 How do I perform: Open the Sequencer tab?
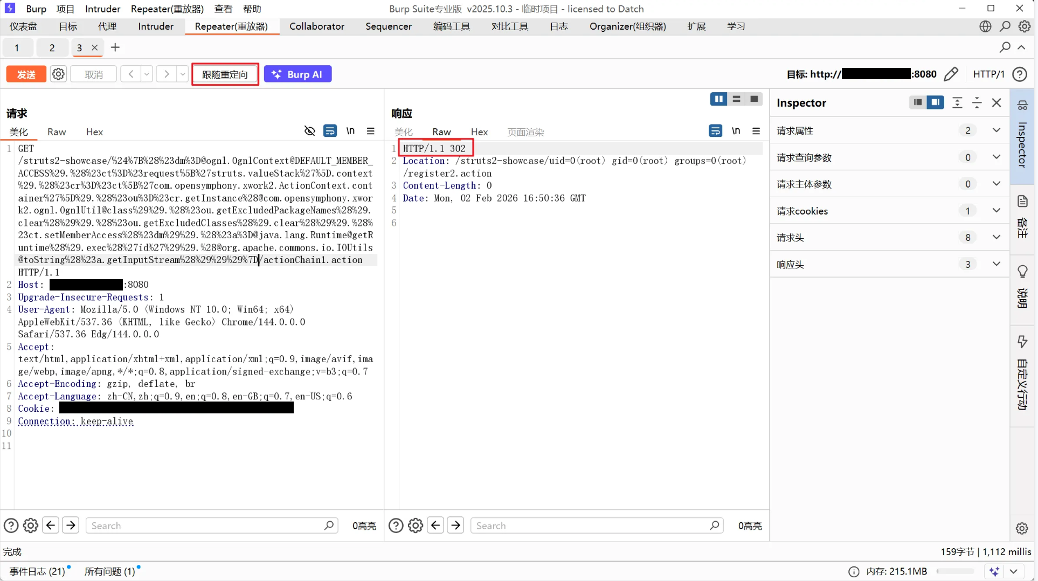pyautogui.click(x=389, y=26)
